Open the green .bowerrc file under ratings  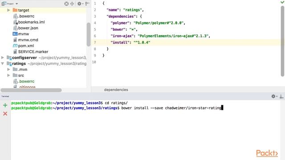26,81
